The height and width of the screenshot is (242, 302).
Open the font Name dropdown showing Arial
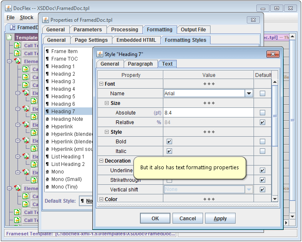[249, 94]
